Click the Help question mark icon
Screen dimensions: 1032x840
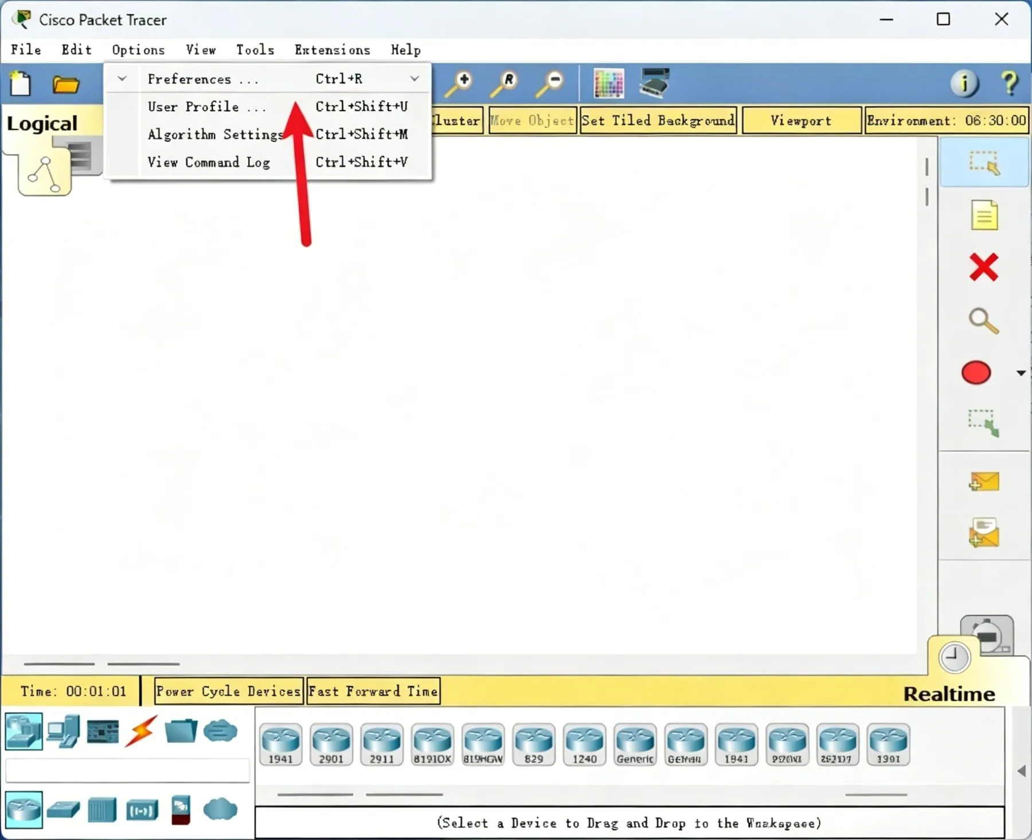pos(1010,84)
